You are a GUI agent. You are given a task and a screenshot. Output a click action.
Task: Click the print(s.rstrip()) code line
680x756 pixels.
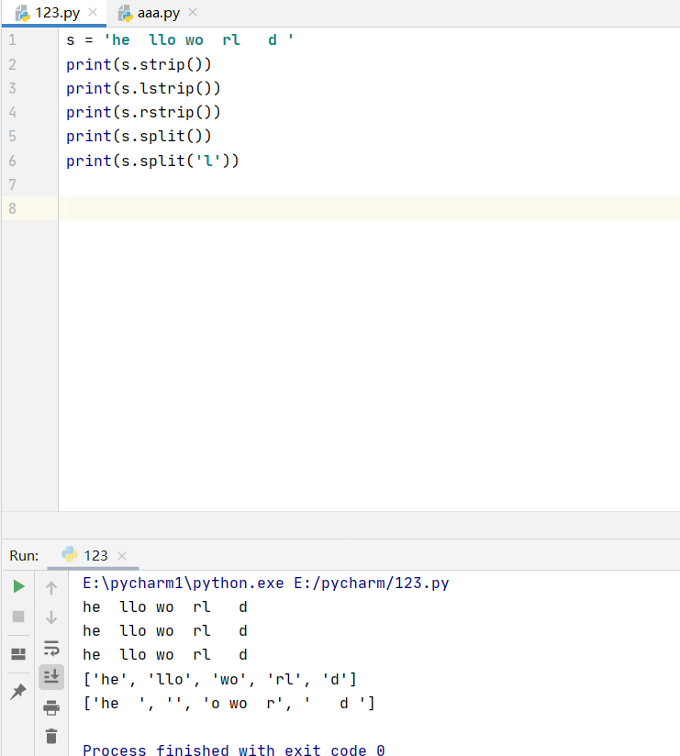(x=143, y=112)
